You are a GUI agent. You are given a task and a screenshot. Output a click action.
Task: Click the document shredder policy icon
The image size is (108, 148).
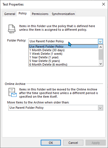point(12,29)
